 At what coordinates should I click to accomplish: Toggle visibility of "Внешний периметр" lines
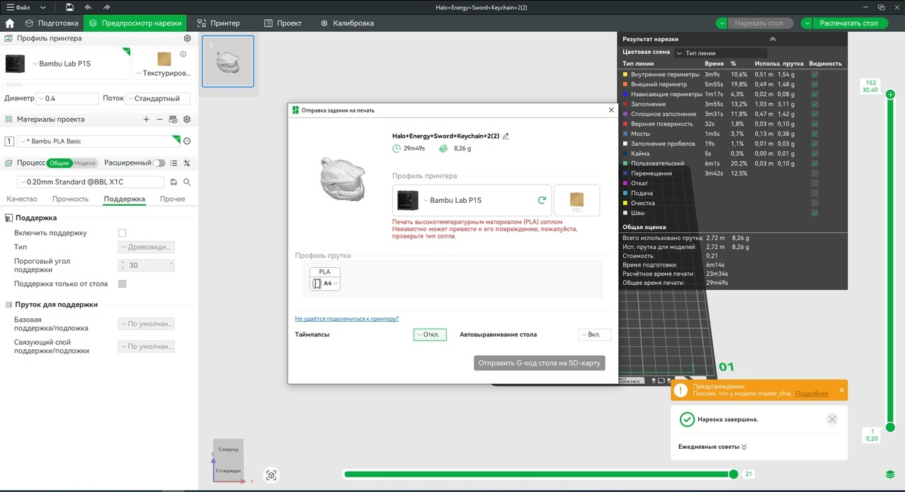815,84
